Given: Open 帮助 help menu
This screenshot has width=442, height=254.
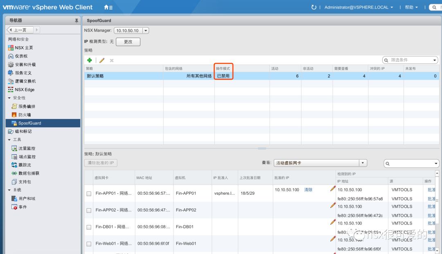Looking at the screenshot, I should click(x=411, y=7).
